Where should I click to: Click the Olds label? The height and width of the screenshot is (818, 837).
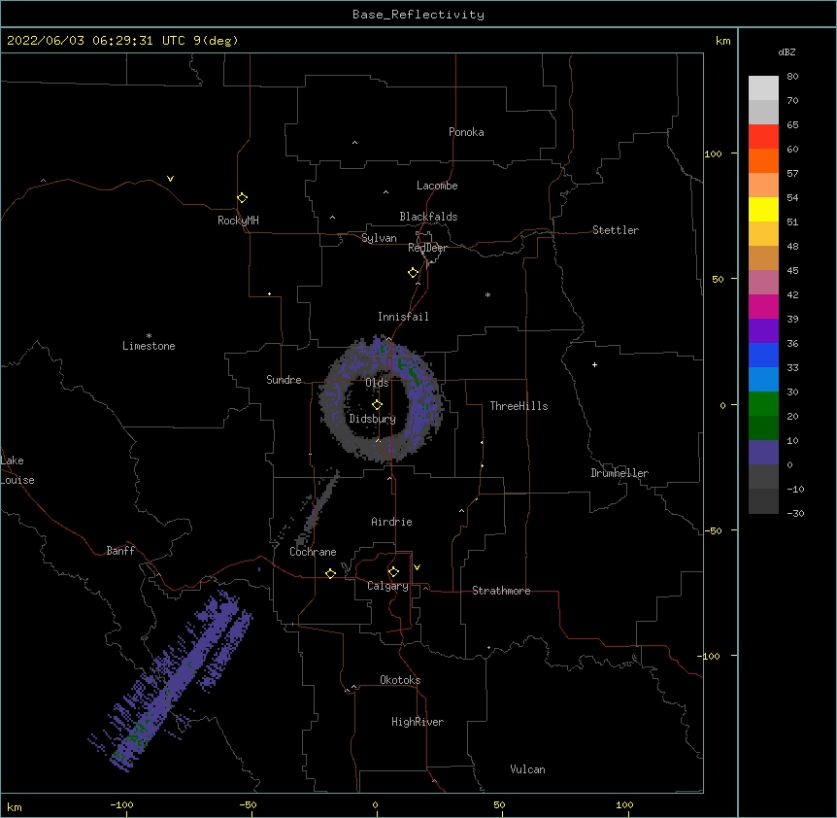[x=377, y=383]
